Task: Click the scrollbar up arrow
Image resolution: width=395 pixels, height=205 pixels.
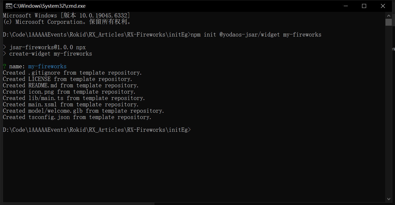Action: pyautogui.click(x=389, y=16)
